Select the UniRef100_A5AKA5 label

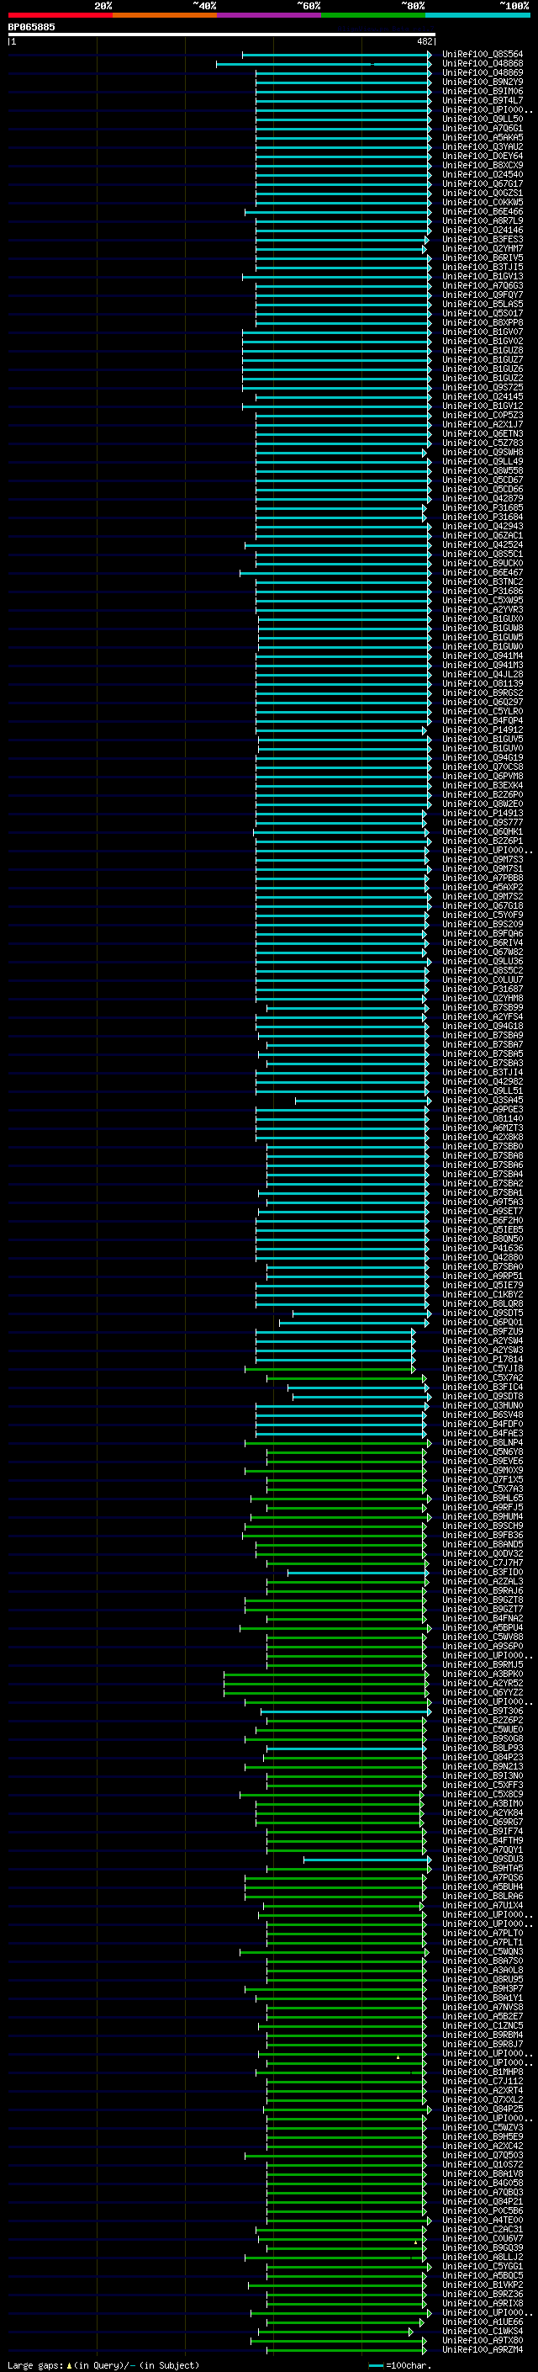point(482,137)
